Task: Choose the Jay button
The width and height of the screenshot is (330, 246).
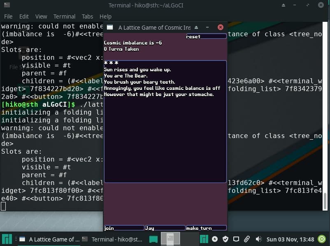Action: 165,228
